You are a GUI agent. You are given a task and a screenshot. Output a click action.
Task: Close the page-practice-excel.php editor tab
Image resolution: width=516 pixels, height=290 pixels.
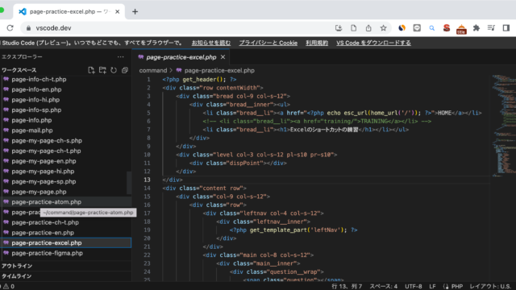[x=223, y=57]
